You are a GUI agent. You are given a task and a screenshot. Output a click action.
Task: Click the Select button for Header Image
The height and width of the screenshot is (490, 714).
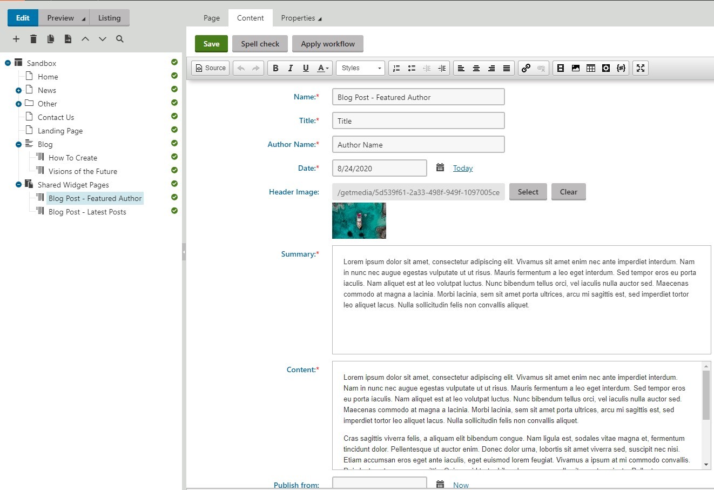coord(528,192)
